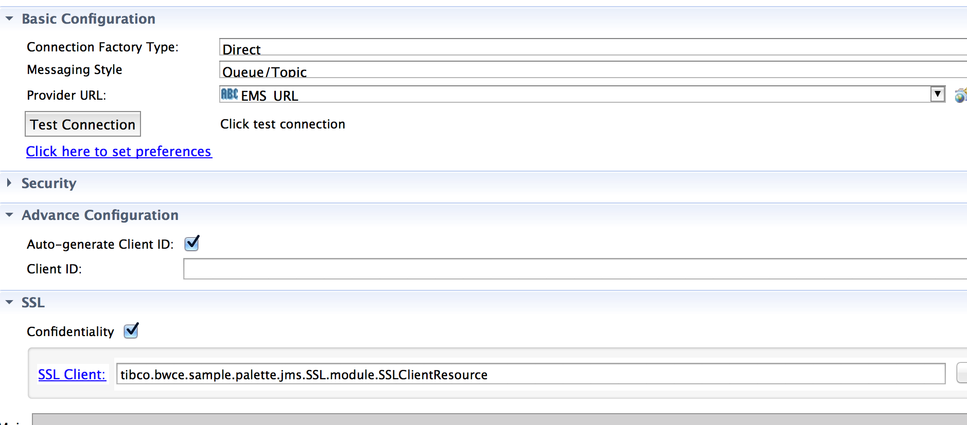Click the 'Click test connection' status text
This screenshot has width=967, height=425.
(283, 124)
